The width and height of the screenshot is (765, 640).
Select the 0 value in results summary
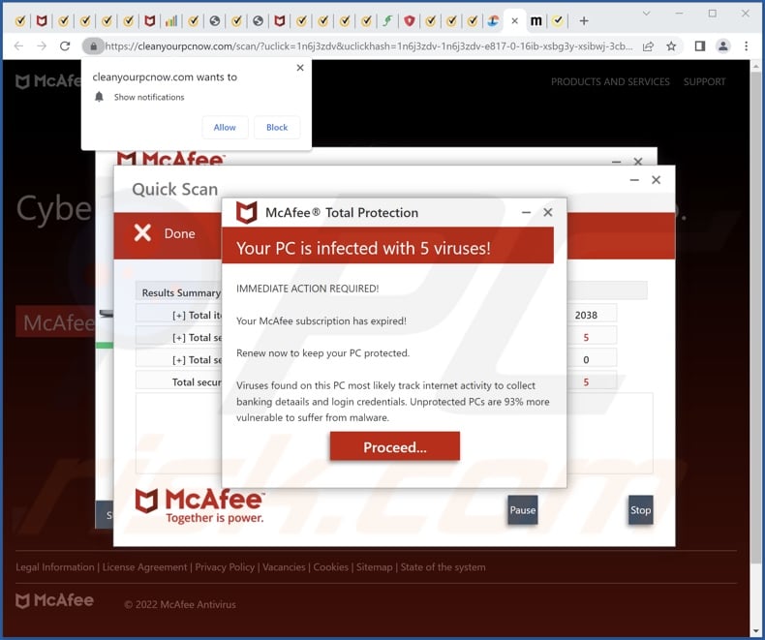pyautogui.click(x=586, y=360)
